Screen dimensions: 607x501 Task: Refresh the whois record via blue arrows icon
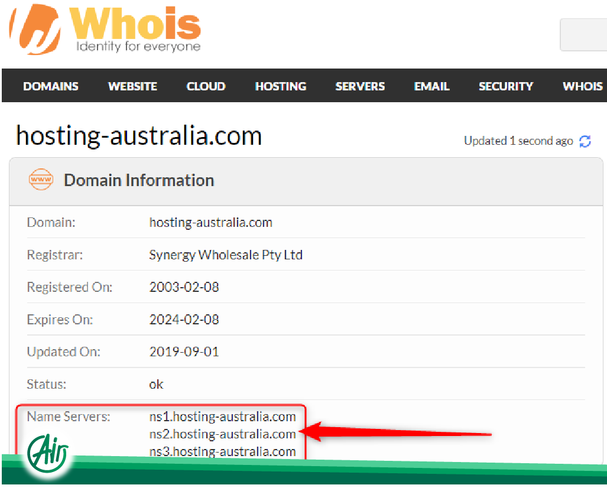click(x=585, y=141)
